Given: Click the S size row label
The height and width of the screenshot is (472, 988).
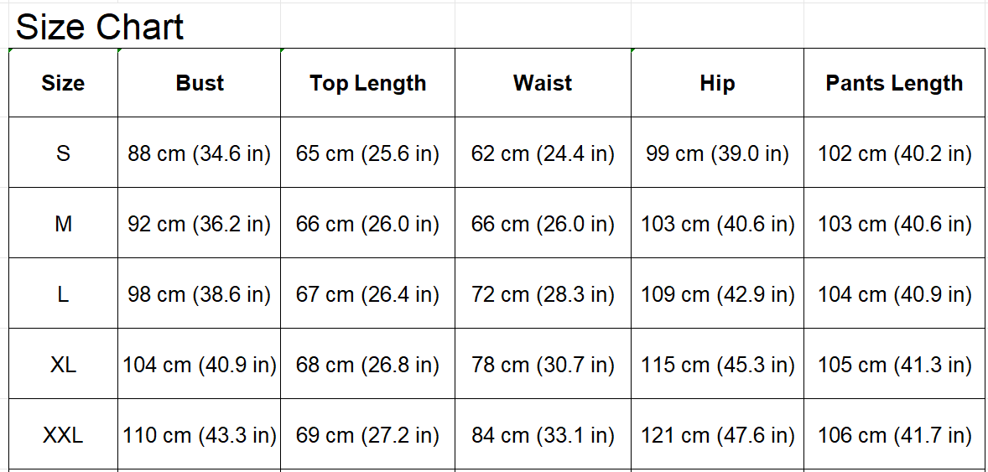Looking at the screenshot, I should click(x=63, y=153).
